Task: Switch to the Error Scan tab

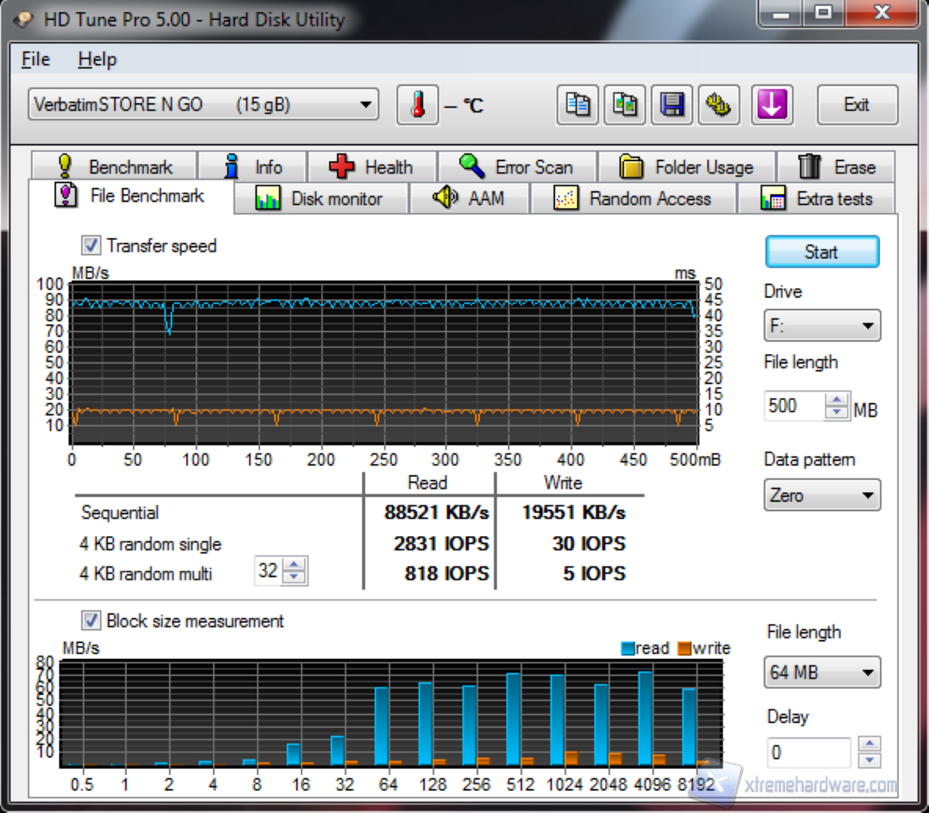Action: pyautogui.click(x=517, y=167)
